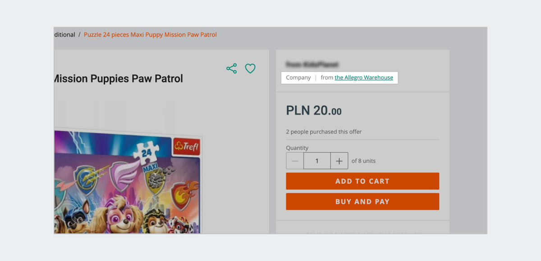This screenshot has width=541, height=261.
Task: Select the quantity input showing 1
Action: 317,161
